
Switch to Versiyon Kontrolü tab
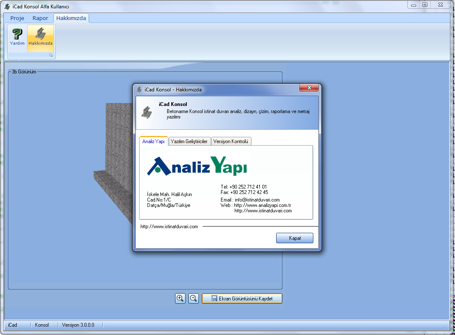click(231, 141)
